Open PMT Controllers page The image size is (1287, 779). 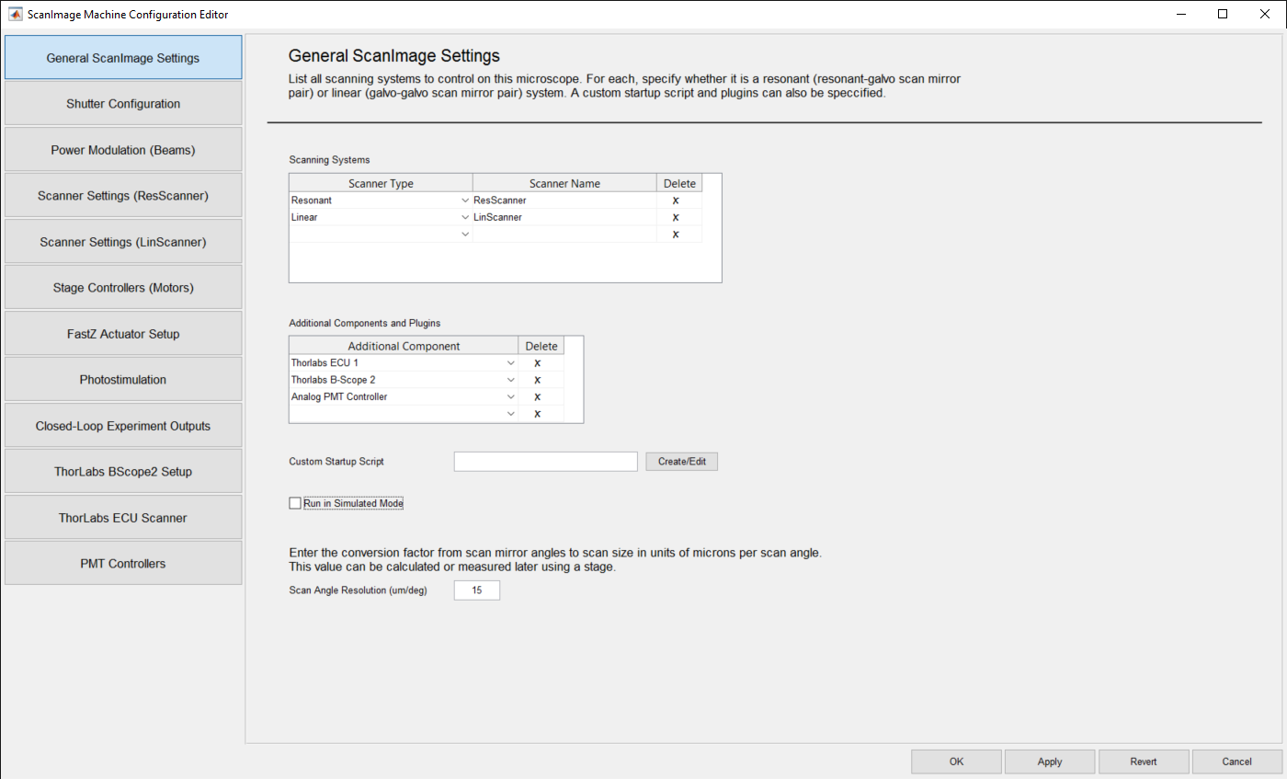pyautogui.click(x=123, y=563)
